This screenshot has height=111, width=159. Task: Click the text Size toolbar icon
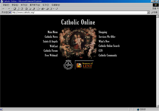[42, 9]
